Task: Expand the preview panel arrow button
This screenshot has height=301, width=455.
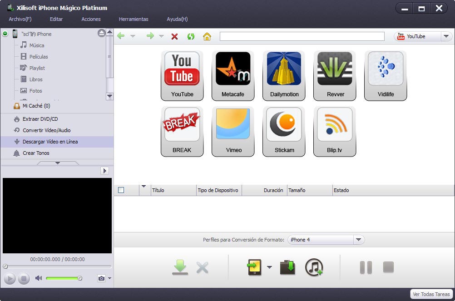Action: [x=105, y=171]
